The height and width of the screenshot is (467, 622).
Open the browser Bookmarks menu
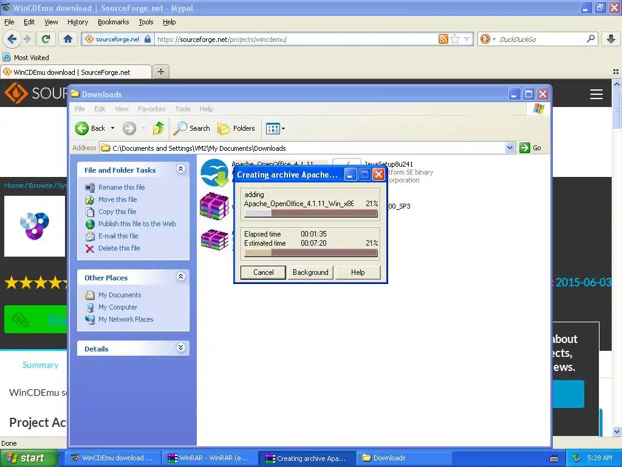(113, 22)
